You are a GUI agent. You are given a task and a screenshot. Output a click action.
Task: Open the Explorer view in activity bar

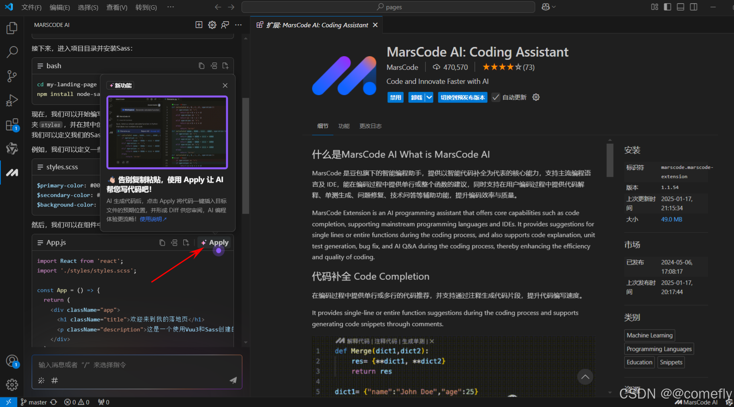pyautogui.click(x=12, y=28)
